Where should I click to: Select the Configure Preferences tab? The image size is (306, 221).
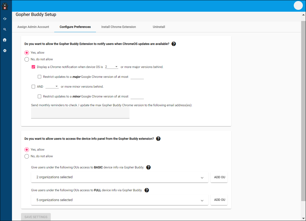click(75, 27)
